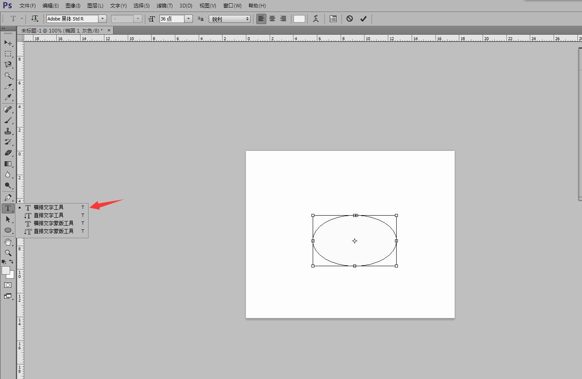Center align text
Viewport: 582px width, 379px height.
click(272, 19)
